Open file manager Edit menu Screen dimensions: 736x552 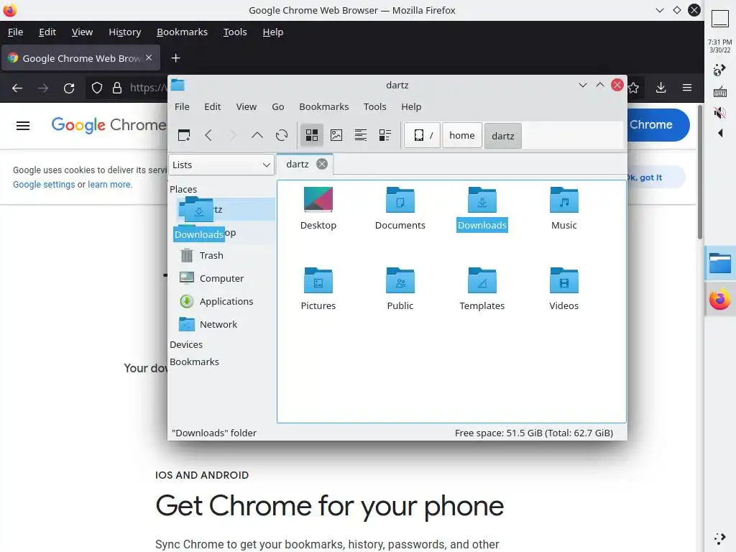coord(212,106)
